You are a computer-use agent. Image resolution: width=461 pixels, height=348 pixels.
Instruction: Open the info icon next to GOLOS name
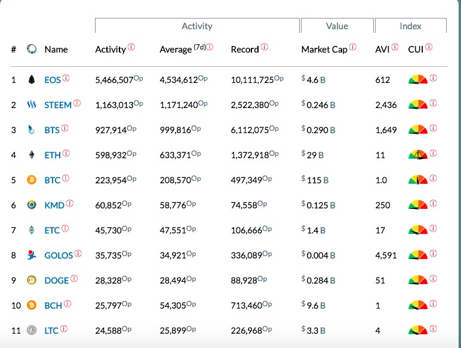tap(78, 253)
